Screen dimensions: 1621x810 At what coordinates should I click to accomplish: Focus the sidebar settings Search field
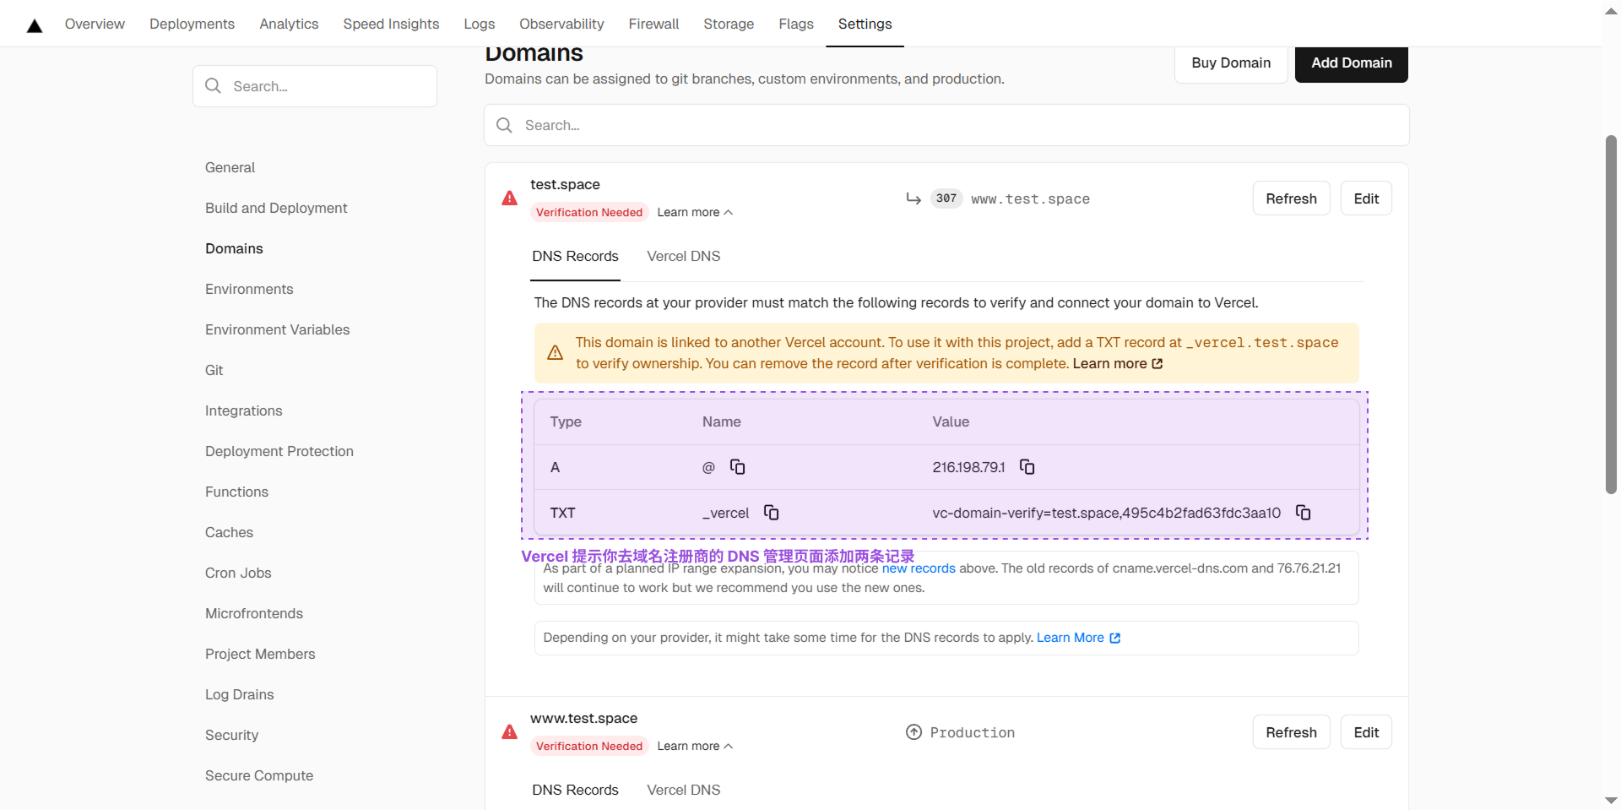pyautogui.click(x=315, y=86)
